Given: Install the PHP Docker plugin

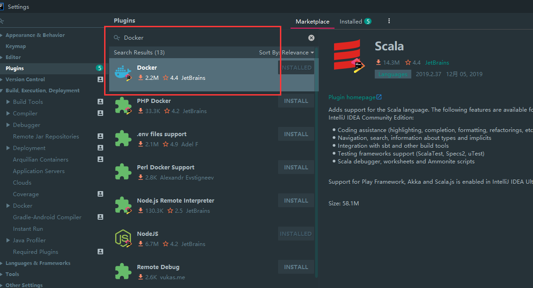Looking at the screenshot, I should [296, 101].
